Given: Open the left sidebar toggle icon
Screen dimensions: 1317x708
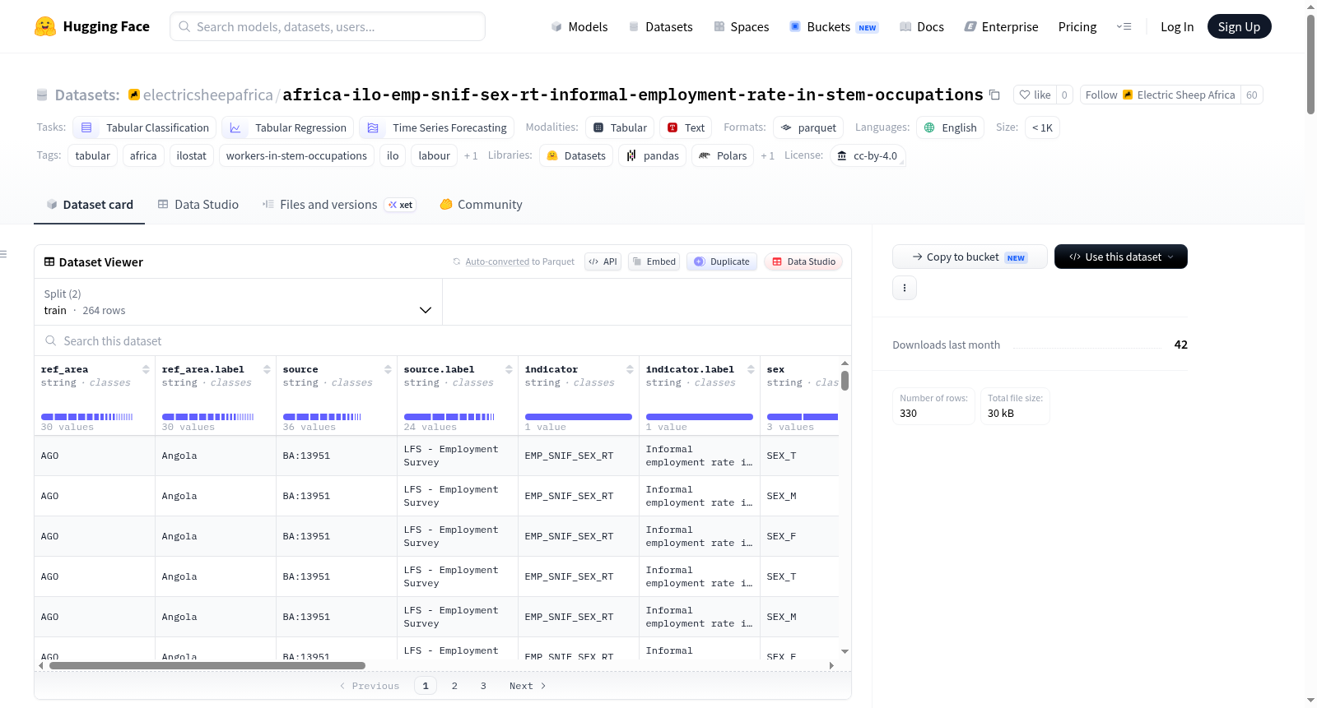Looking at the screenshot, I should [x=4, y=254].
